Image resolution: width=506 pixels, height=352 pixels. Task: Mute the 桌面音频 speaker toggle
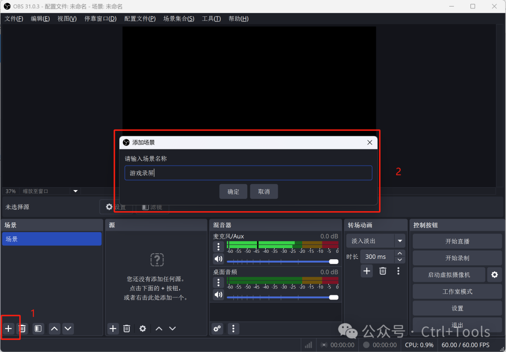coord(218,294)
